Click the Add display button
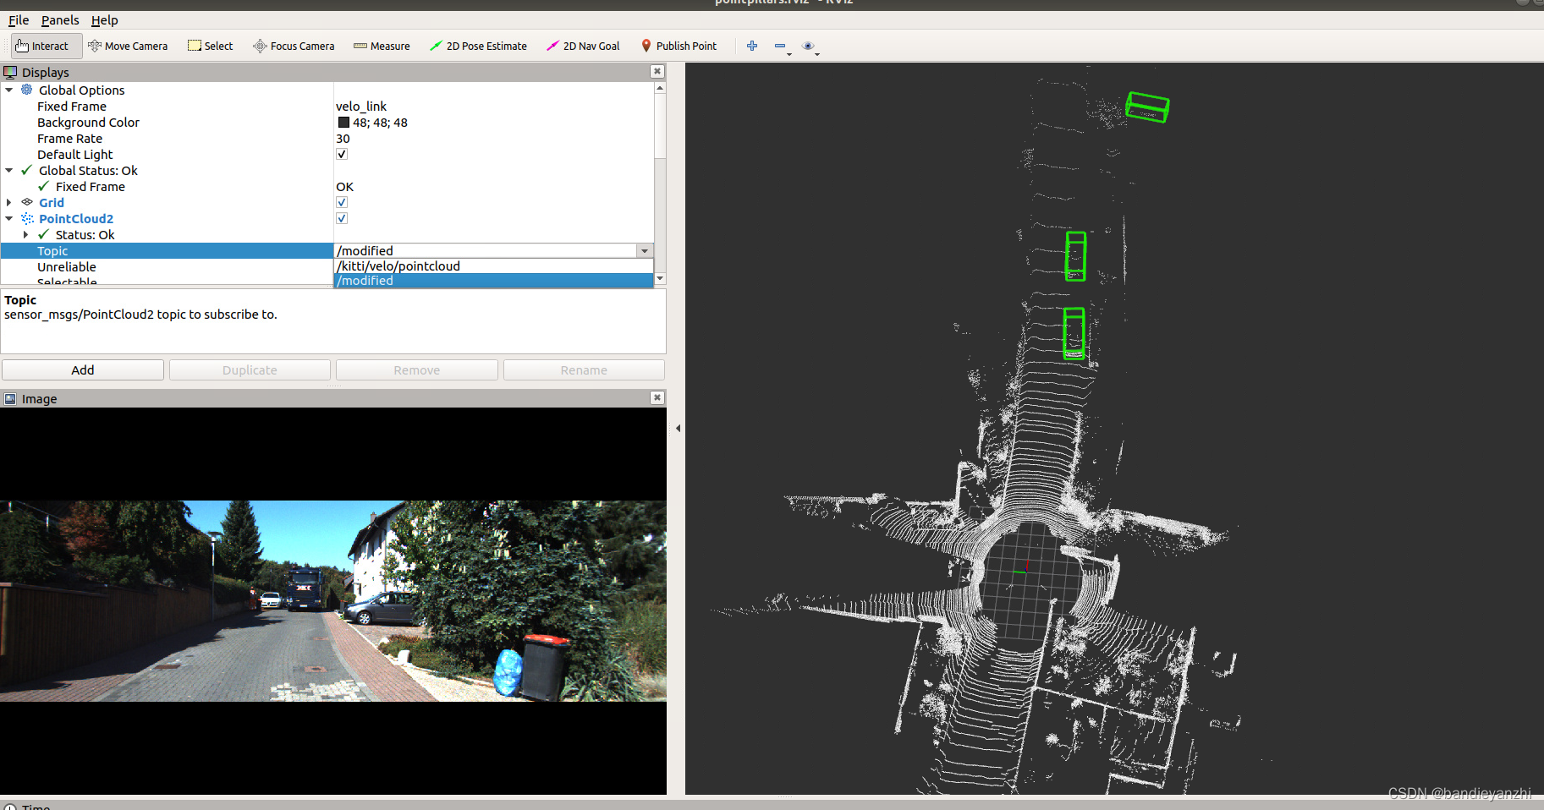The height and width of the screenshot is (810, 1544). (x=82, y=369)
